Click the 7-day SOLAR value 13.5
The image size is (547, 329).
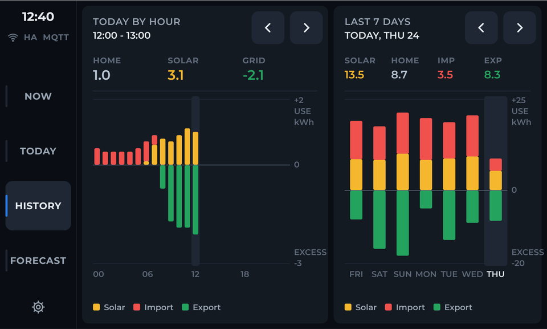click(354, 75)
